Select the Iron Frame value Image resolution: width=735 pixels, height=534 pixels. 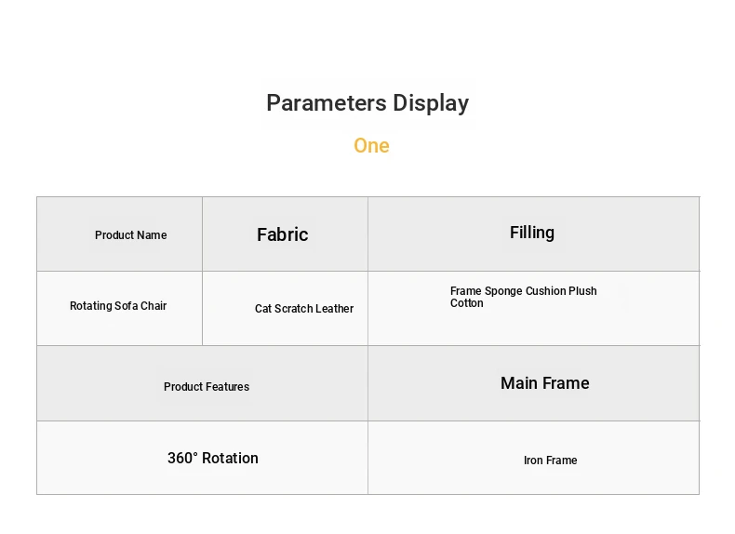click(x=550, y=461)
